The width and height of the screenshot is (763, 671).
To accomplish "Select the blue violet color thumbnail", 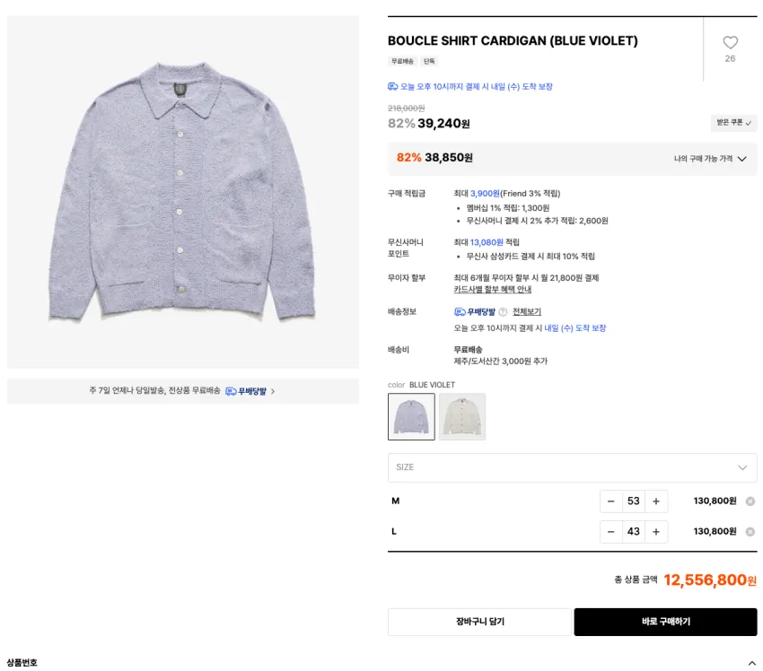I will pyautogui.click(x=411, y=417).
